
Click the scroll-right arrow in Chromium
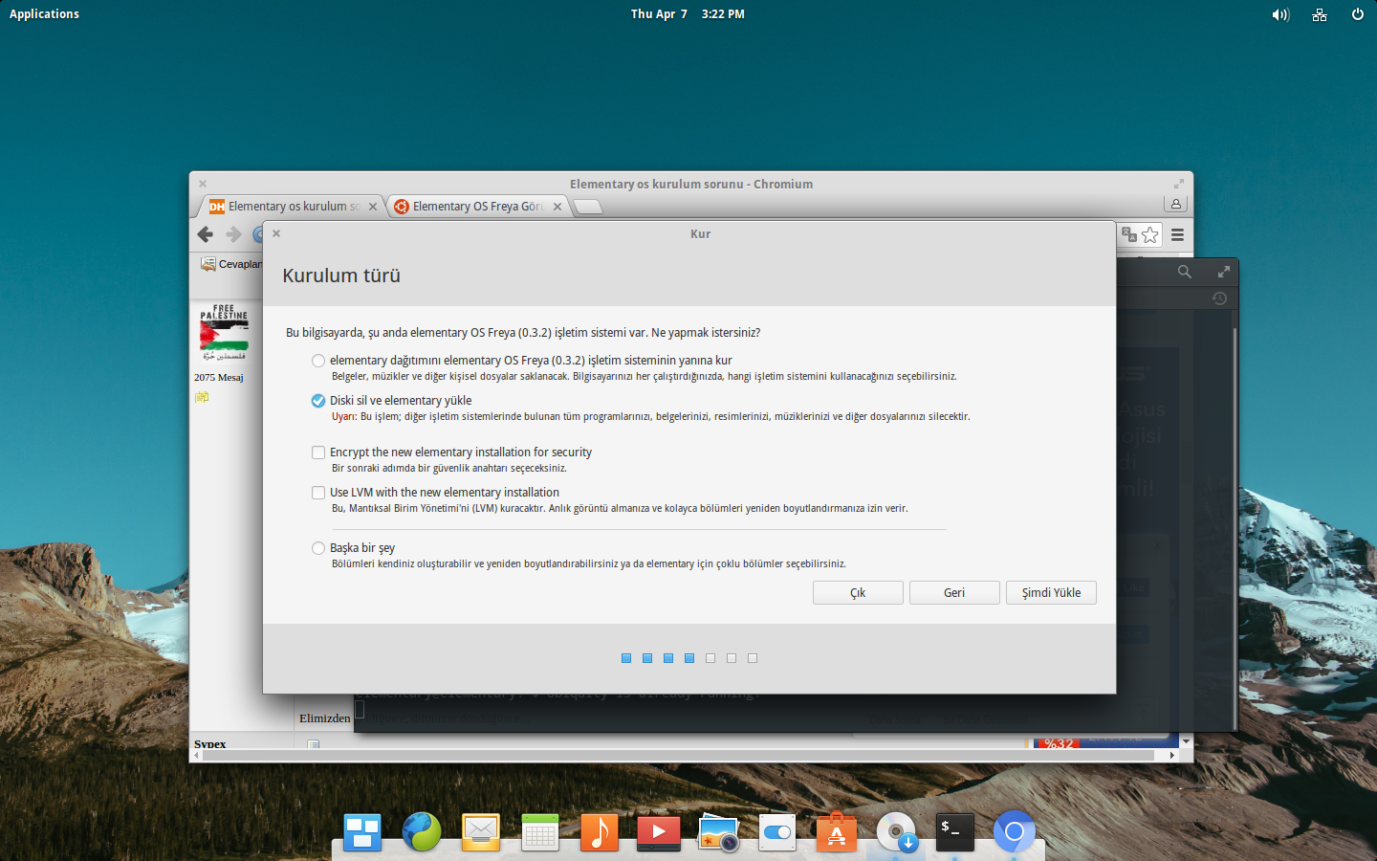click(x=1172, y=755)
